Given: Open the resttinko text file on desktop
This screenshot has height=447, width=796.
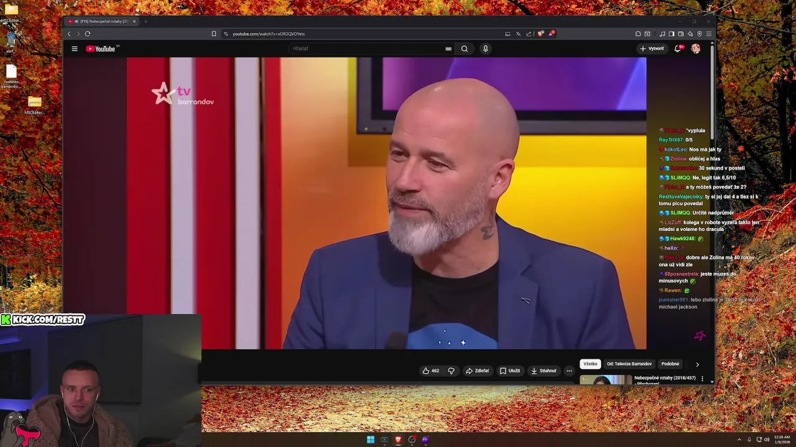Looking at the screenshot, I should (11, 76).
